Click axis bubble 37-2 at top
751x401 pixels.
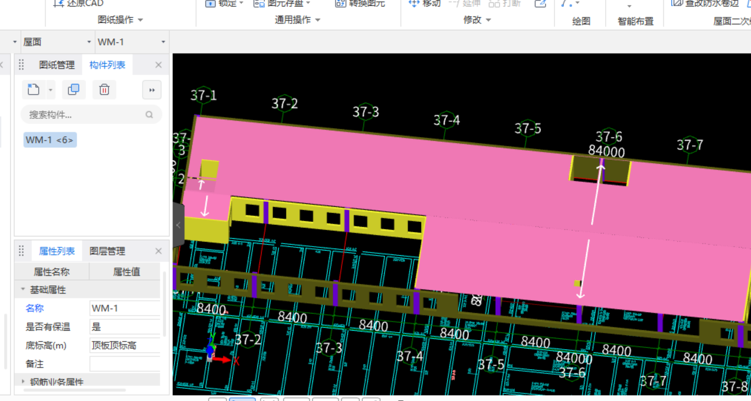284,103
